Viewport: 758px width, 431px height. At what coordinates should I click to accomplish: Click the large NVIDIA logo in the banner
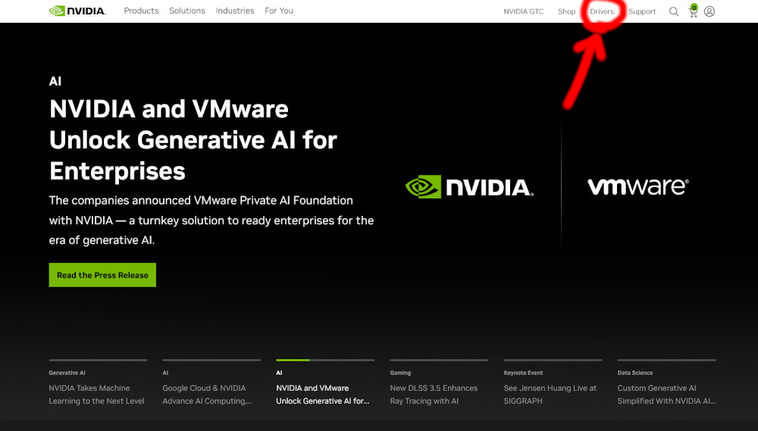click(x=469, y=186)
